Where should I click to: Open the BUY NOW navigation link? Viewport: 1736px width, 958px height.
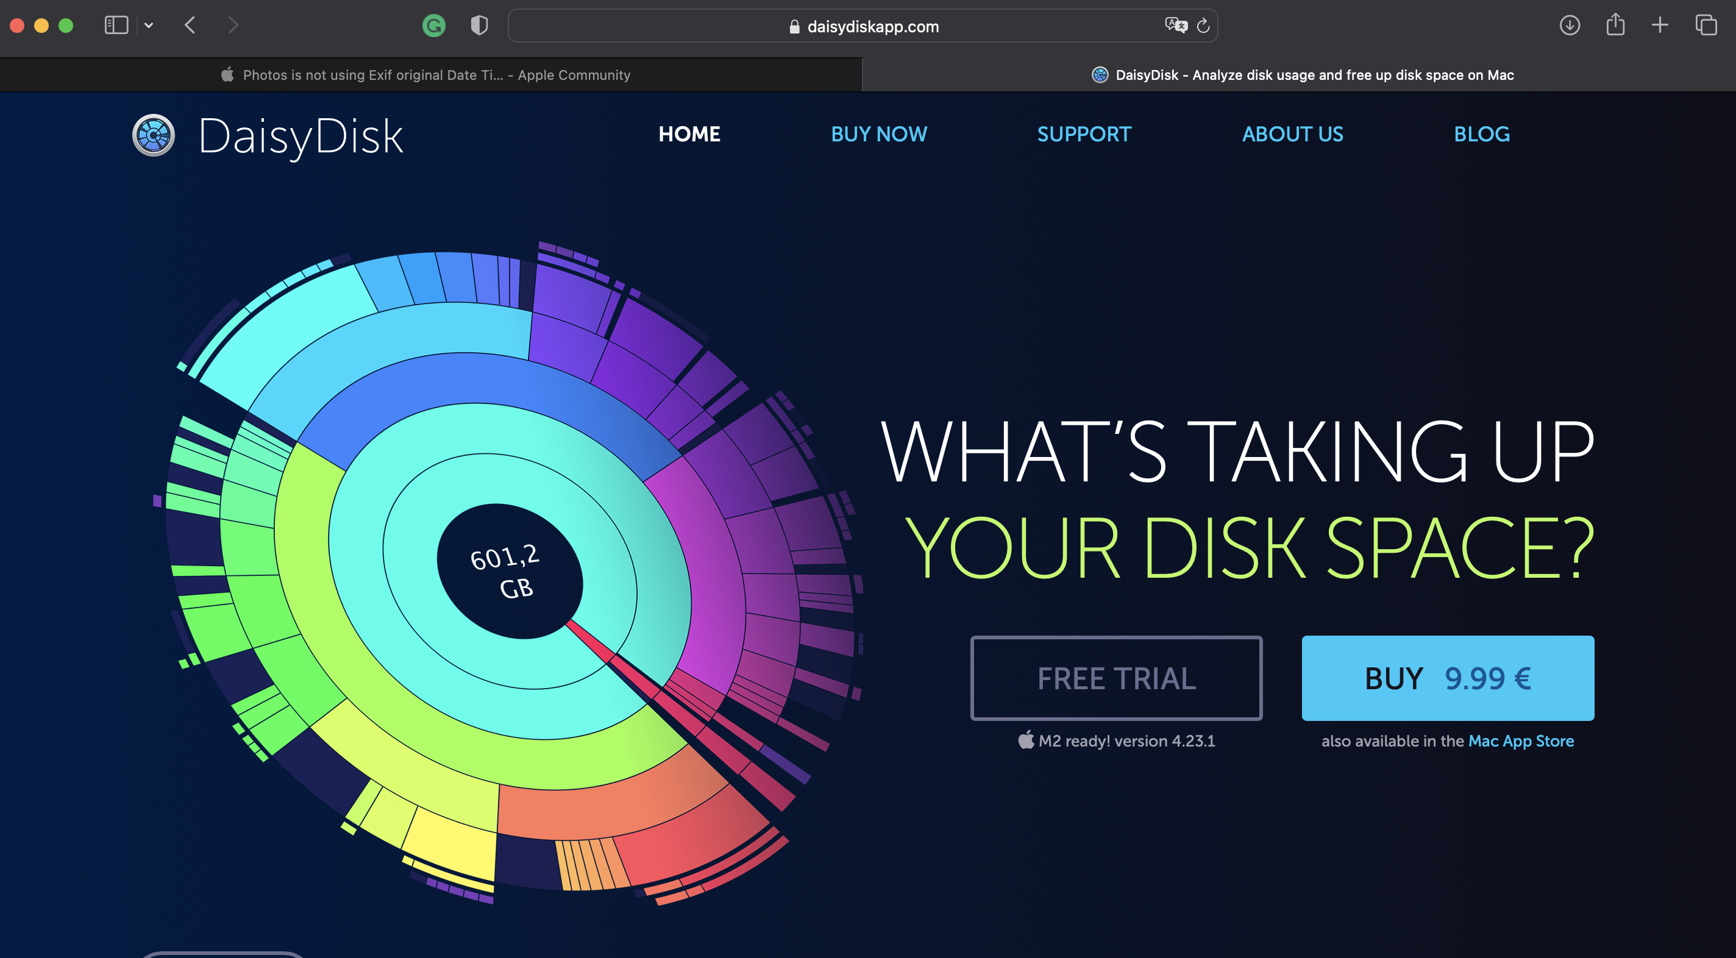[879, 134]
